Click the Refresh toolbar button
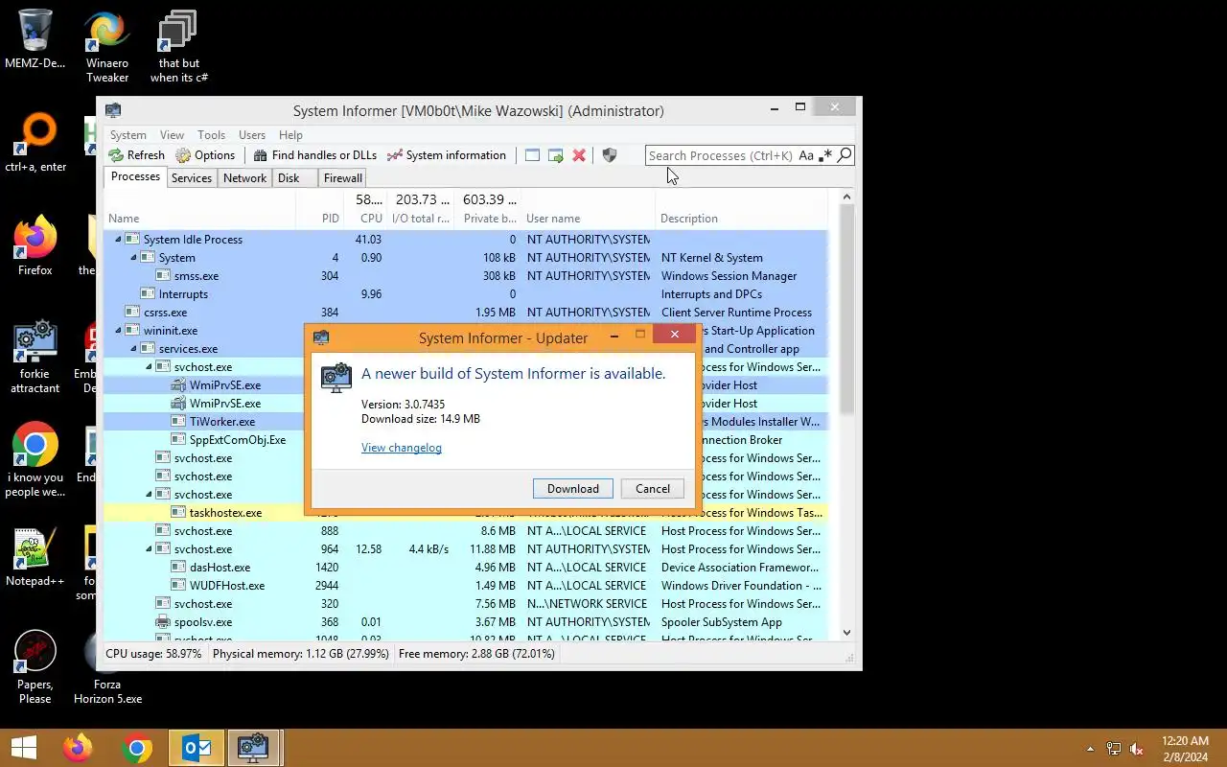The width and height of the screenshot is (1227, 767). 136,155
